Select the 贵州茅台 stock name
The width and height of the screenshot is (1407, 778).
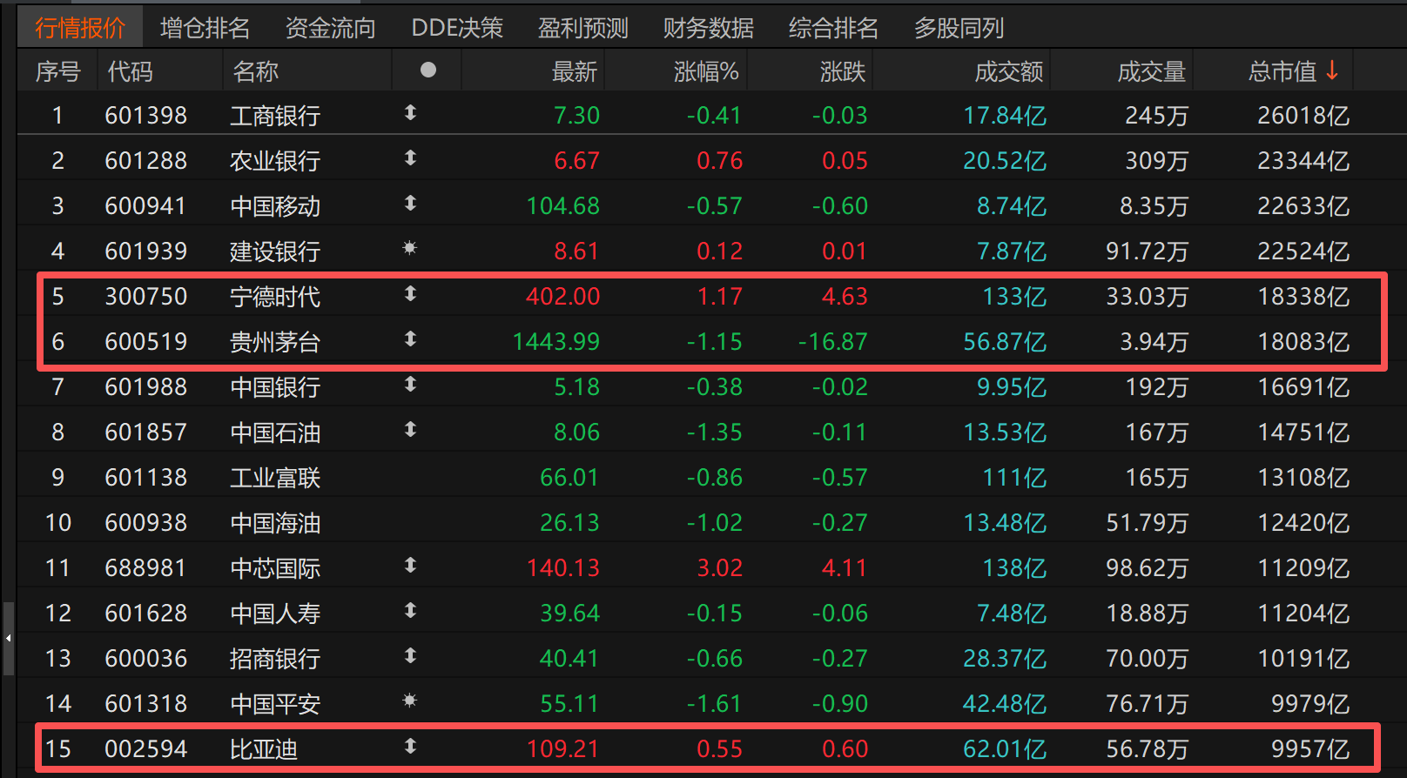[x=275, y=342]
